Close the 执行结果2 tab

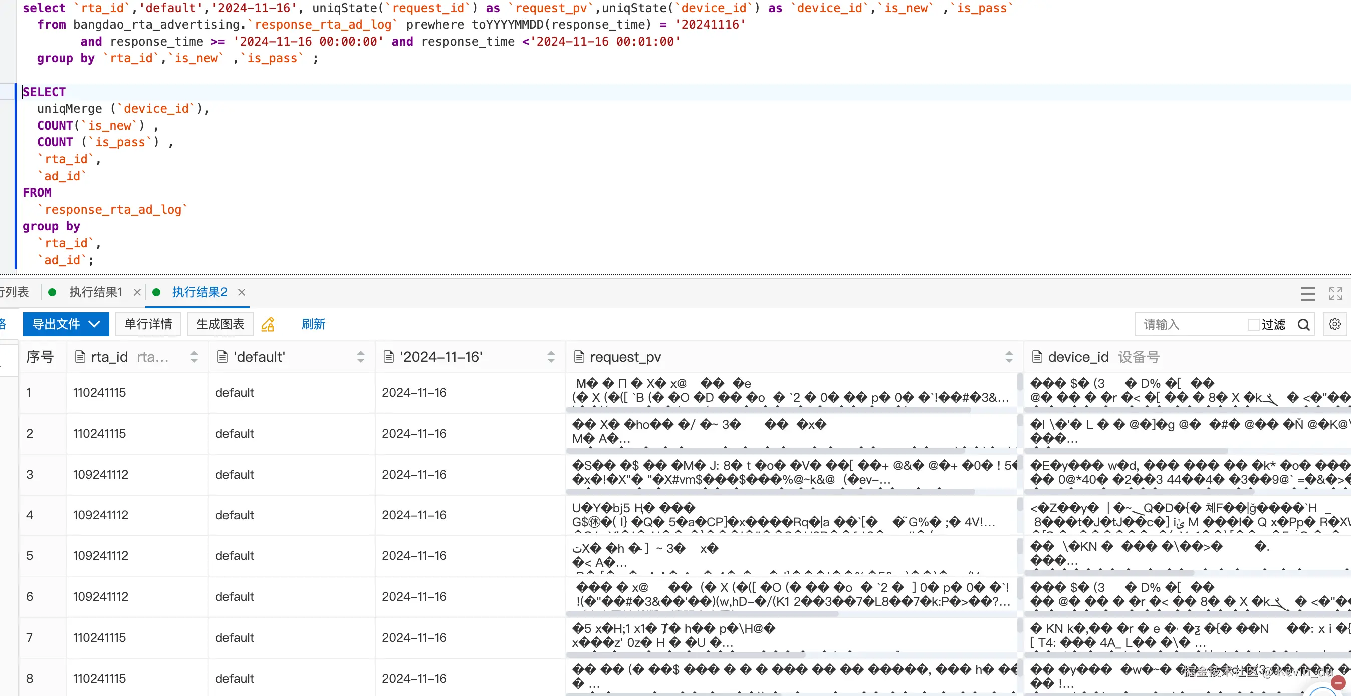tap(242, 292)
